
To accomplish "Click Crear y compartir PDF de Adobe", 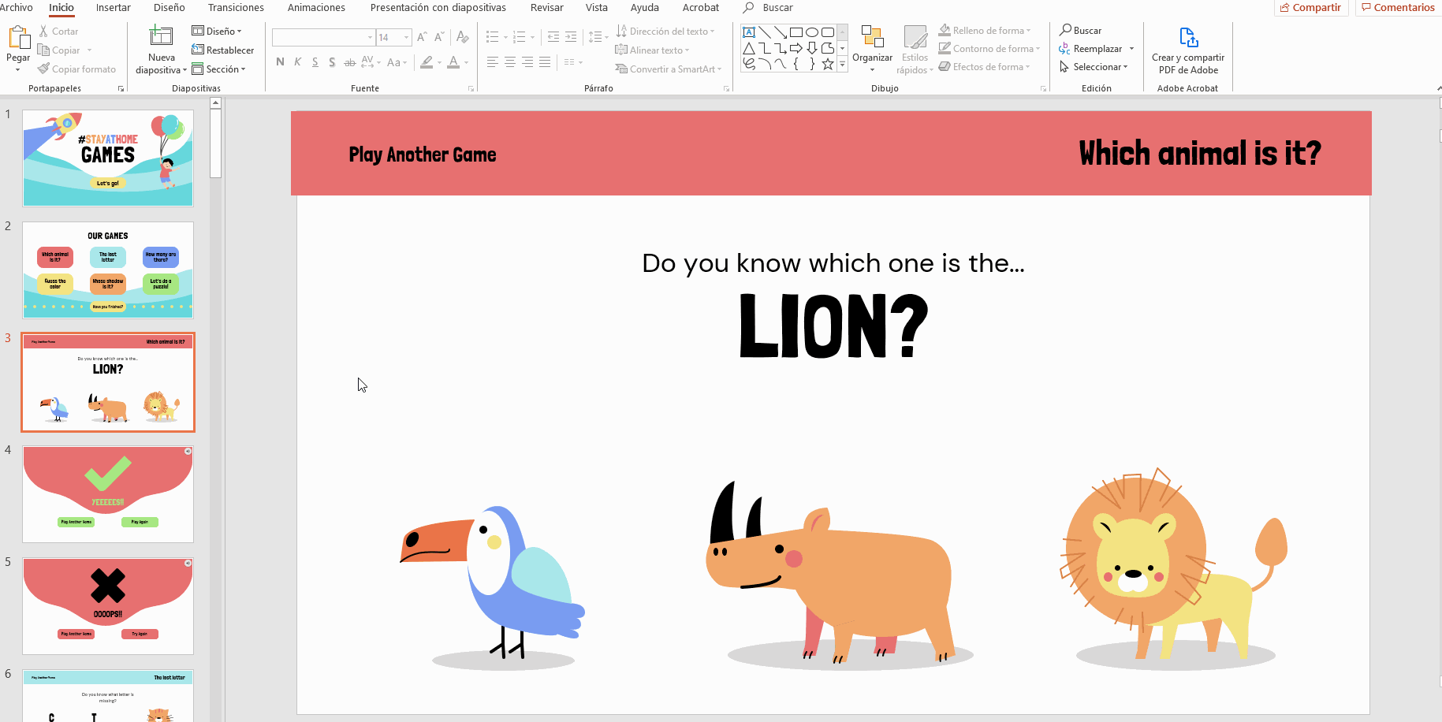I will 1187,50.
